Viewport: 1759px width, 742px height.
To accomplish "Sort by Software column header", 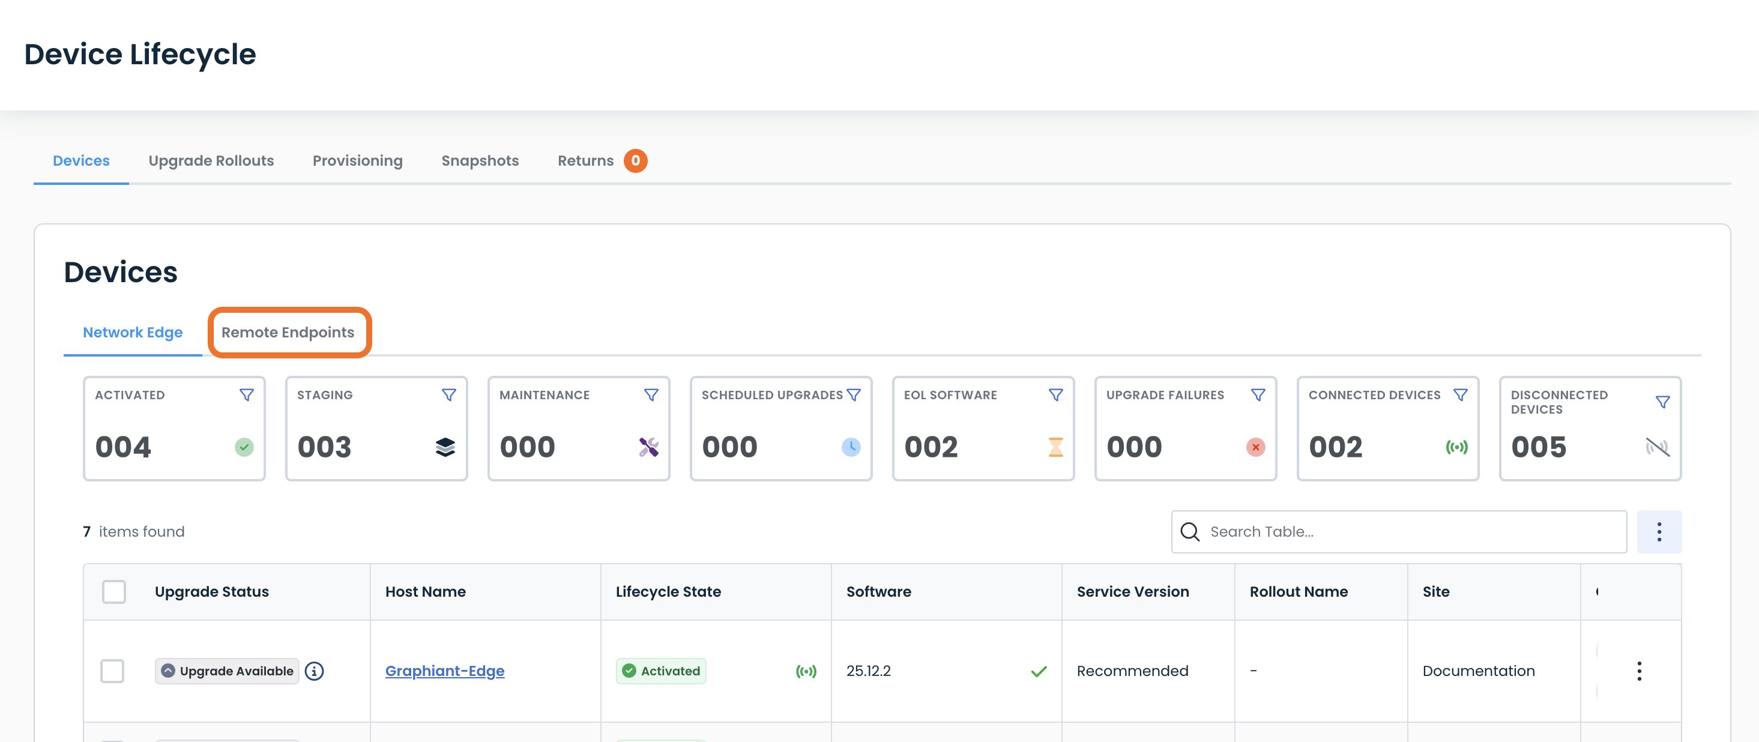I will pyautogui.click(x=879, y=592).
